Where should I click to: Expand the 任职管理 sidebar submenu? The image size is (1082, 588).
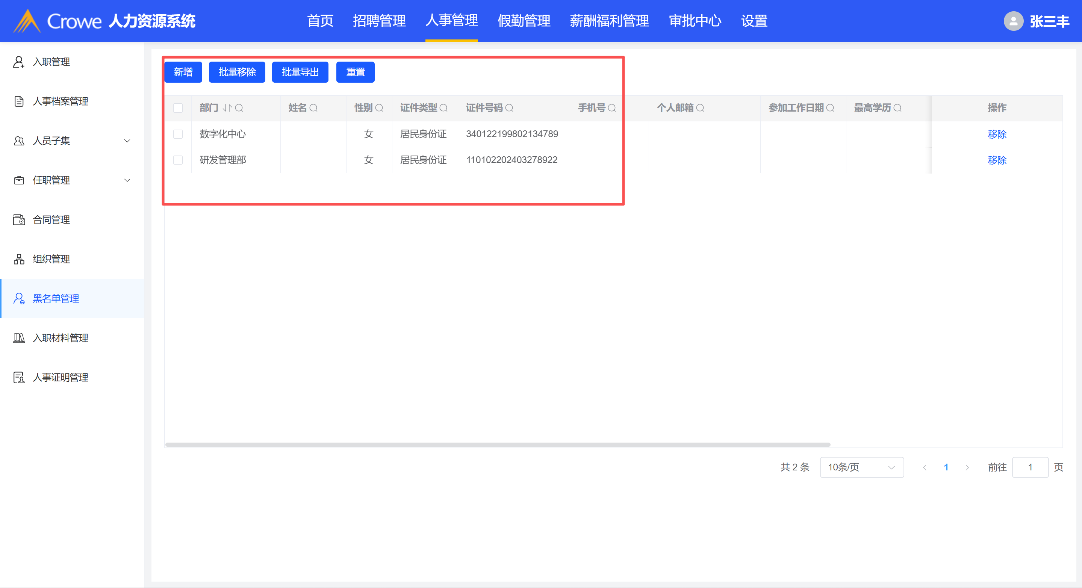click(x=127, y=180)
